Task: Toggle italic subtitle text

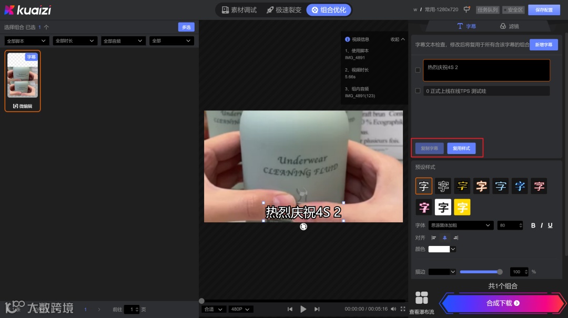Action: pyautogui.click(x=542, y=225)
